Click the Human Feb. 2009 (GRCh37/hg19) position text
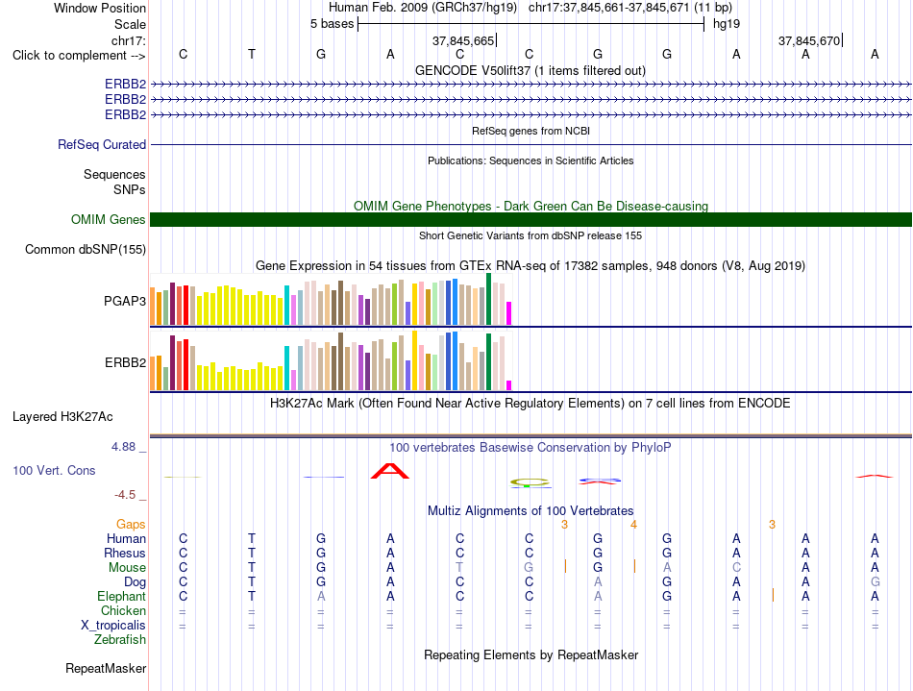 pyautogui.click(x=422, y=8)
